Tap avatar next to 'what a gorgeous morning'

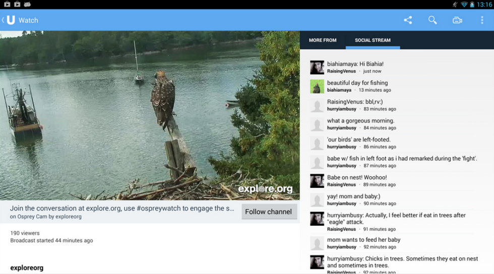[x=317, y=124]
